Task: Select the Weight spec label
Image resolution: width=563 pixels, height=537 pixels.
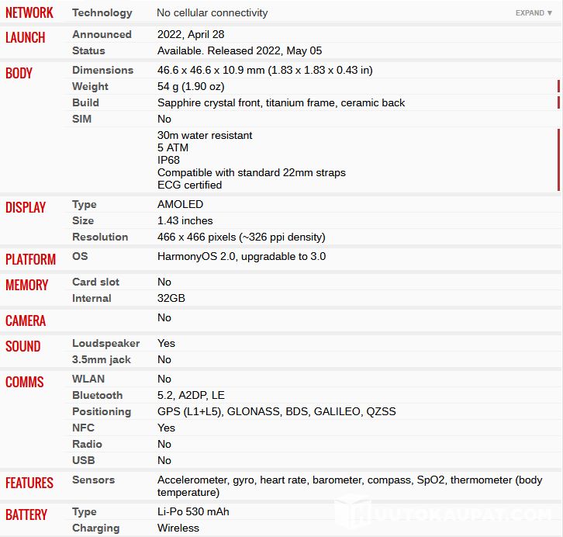Action: [x=90, y=86]
